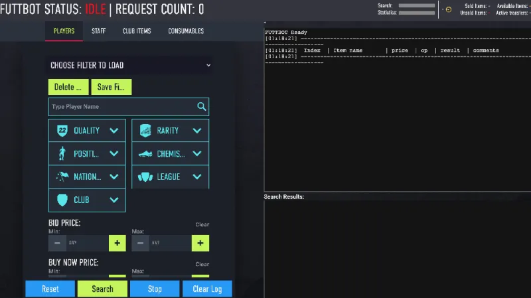Click the Index log column header
The height and width of the screenshot is (298, 531).
click(x=312, y=50)
